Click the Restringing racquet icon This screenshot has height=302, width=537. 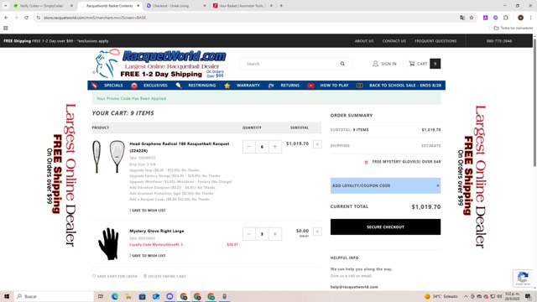(x=179, y=86)
